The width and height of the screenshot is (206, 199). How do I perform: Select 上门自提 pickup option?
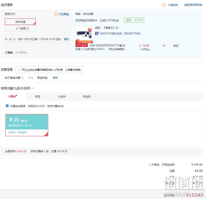(20, 28)
